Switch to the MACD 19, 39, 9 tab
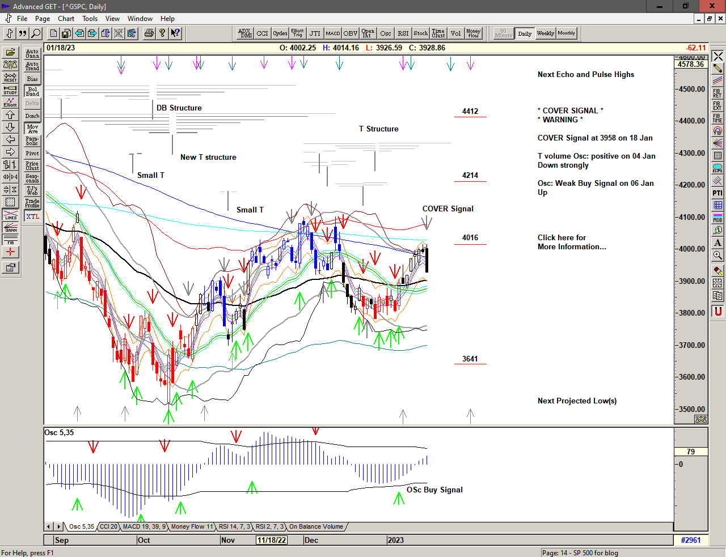Viewport: 726px width, 557px height. (144, 527)
